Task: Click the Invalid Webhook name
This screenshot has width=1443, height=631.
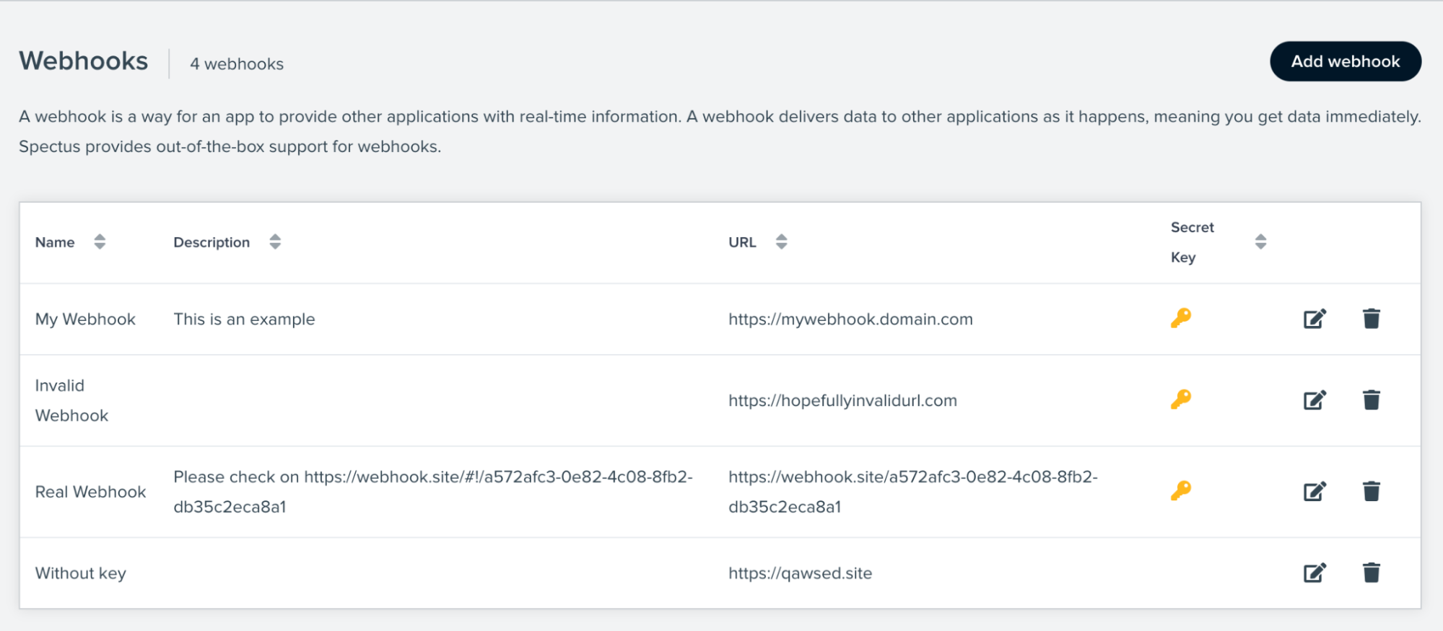Action: [x=71, y=400]
